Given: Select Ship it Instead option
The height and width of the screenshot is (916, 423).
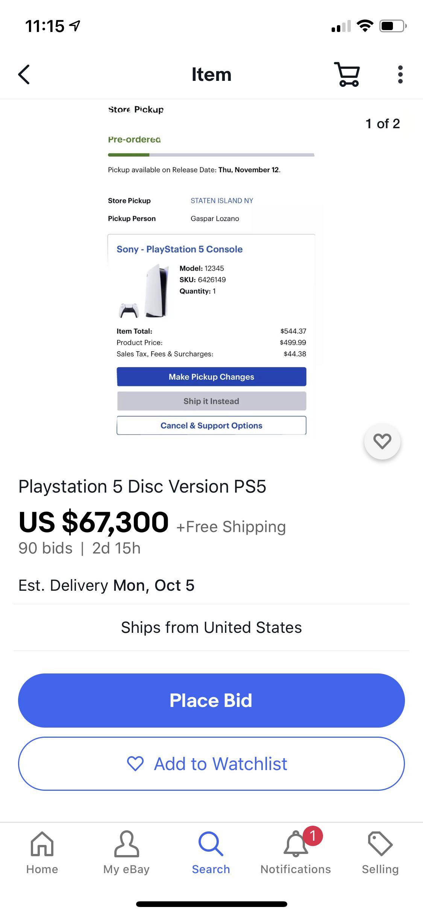Looking at the screenshot, I should 211,401.
